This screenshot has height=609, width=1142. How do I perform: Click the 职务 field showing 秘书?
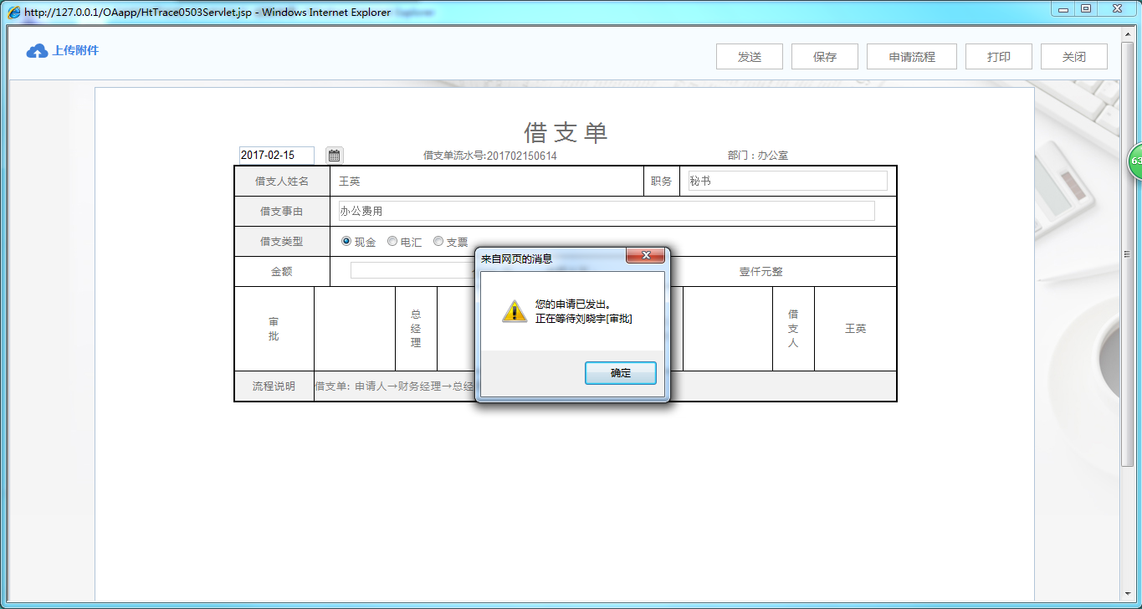click(x=785, y=180)
